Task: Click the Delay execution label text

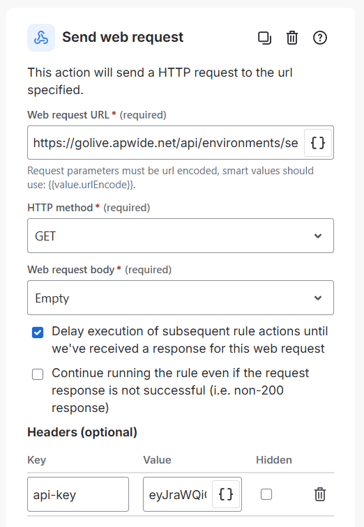Action: click(x=190, y=339)
